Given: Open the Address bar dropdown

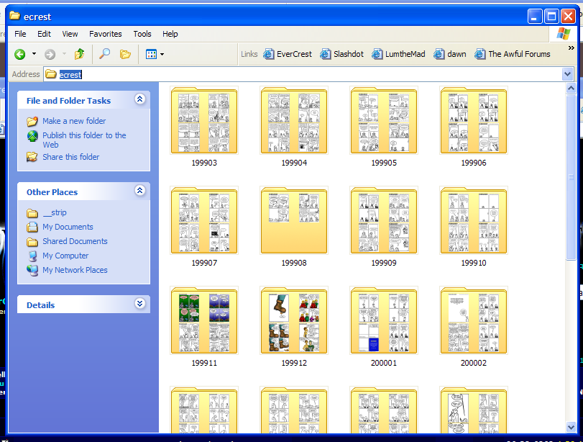Looking at the screenshot, I should coord(567,74).
